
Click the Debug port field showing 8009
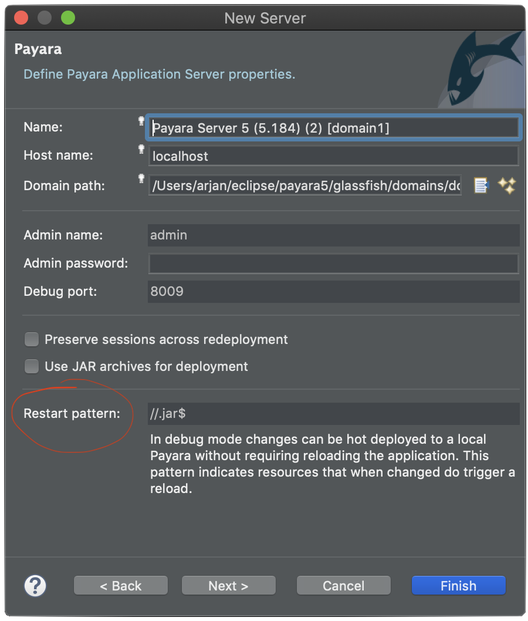pos(333,291)
